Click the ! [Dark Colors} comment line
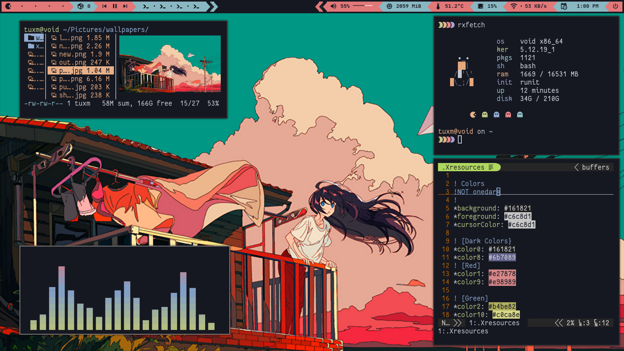624x351 pixels. [x=482, y=241]
